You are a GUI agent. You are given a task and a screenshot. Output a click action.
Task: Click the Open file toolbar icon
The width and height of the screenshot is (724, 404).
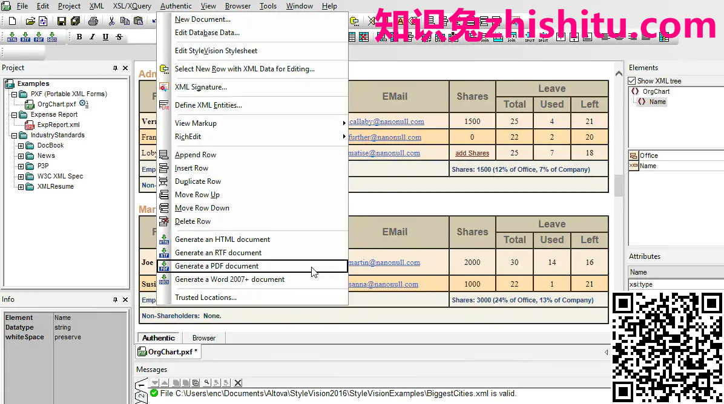click(x=30, y=21)
